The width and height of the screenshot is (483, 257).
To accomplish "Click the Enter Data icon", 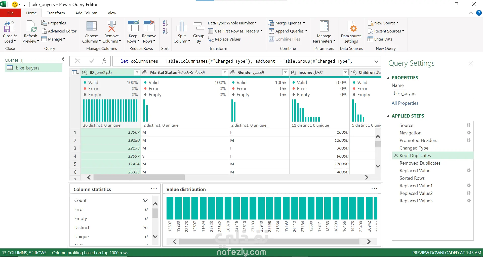I will tap(370, 39).
